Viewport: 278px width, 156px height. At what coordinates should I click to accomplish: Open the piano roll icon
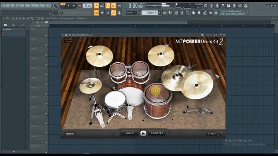(170, 13)
